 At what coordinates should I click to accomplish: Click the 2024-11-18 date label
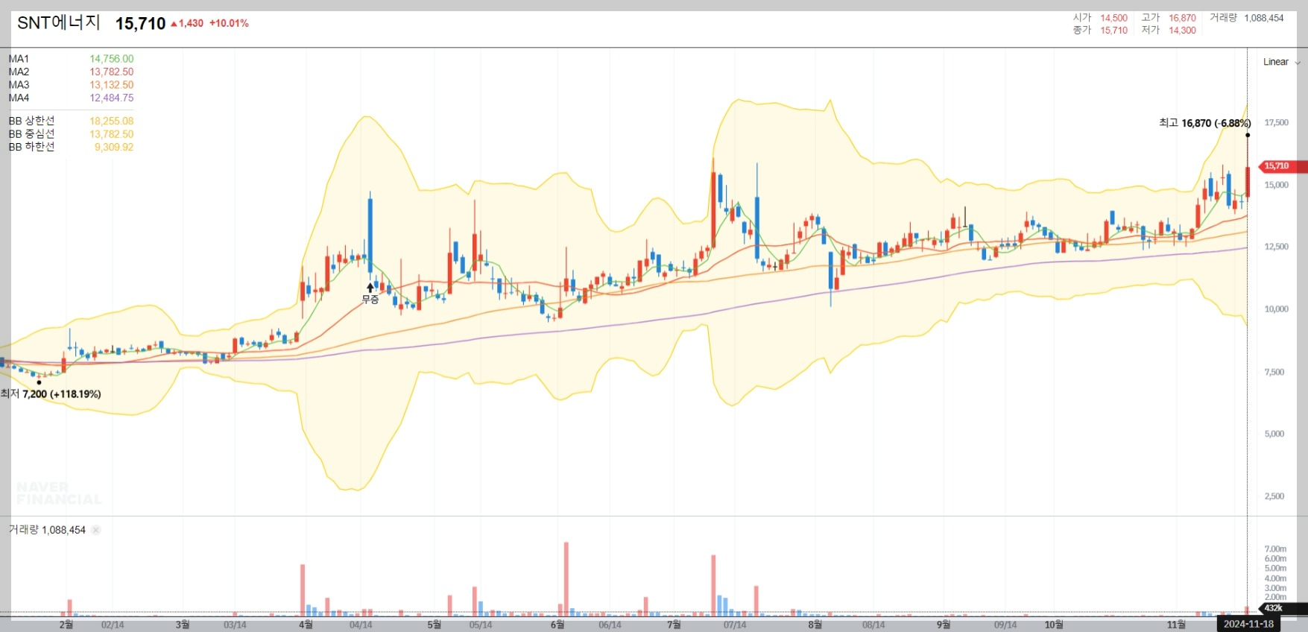coord(1248,624)
